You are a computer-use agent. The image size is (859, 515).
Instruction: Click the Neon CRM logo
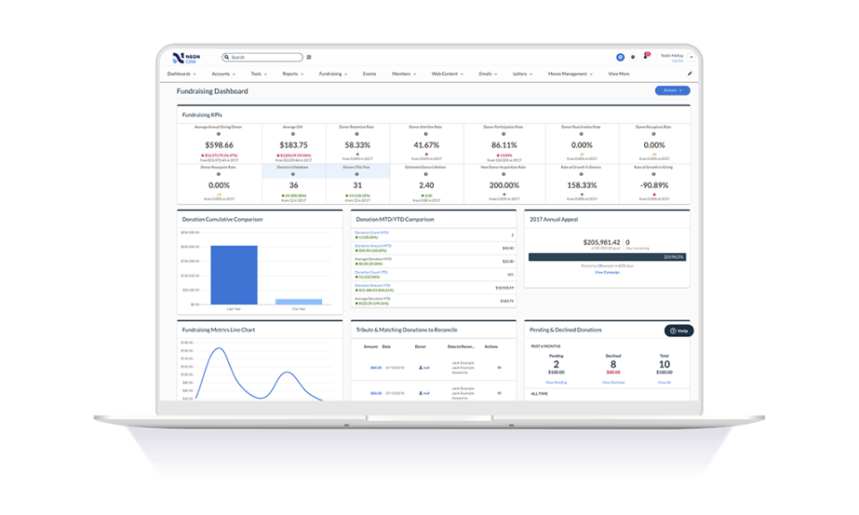click(186, 55)
